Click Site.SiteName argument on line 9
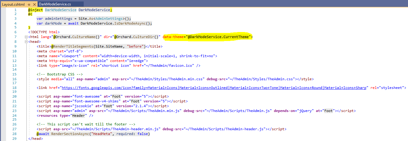Viewport: 408px width, 141px height. point(109,46)
